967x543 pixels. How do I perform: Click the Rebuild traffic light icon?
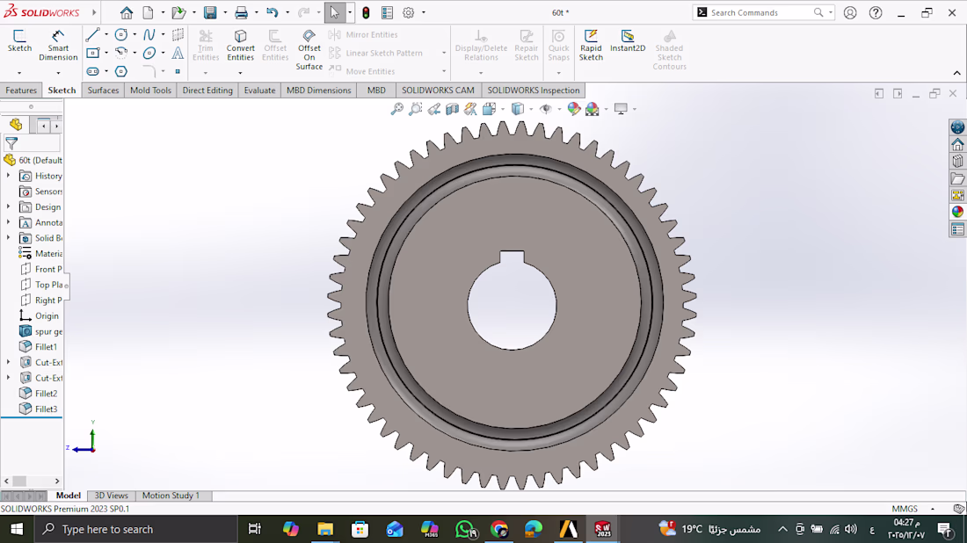(365, 13)
